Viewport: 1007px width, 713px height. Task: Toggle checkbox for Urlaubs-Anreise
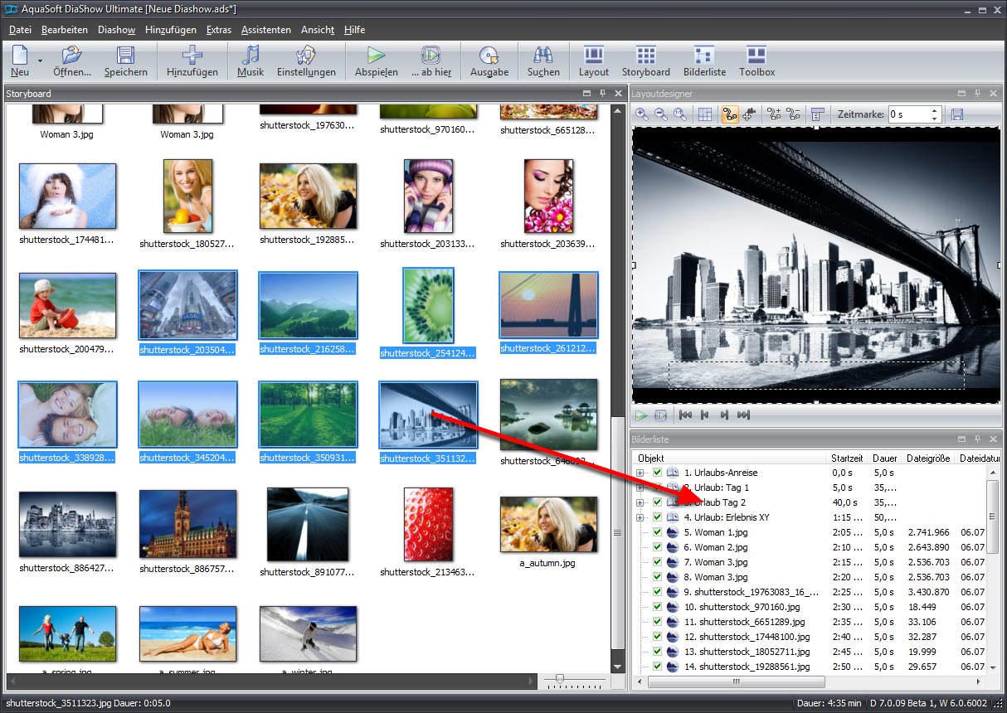pos(657,473)
